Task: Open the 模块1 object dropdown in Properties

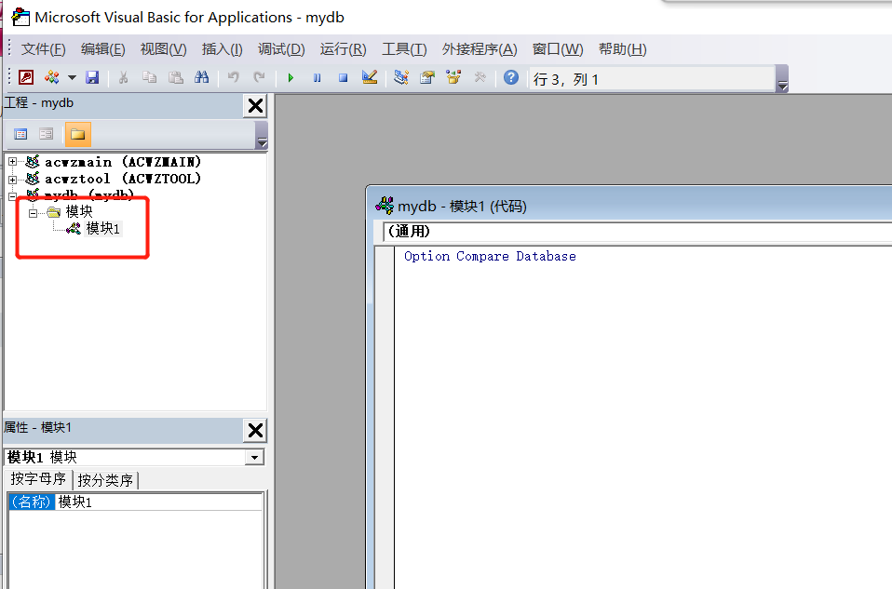Action: tap(253, 458)
